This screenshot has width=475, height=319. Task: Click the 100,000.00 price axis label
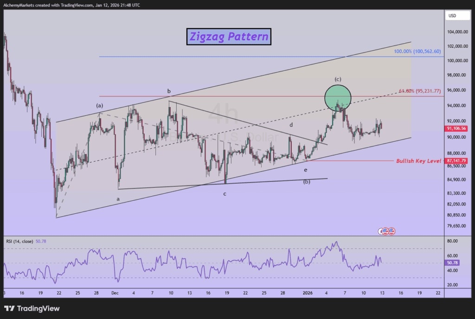click(x=457, y=61)
